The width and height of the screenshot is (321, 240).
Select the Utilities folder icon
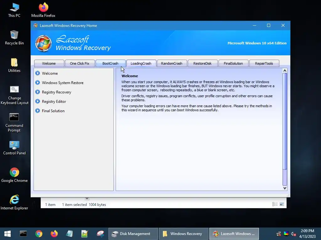[x=14, y=65]
